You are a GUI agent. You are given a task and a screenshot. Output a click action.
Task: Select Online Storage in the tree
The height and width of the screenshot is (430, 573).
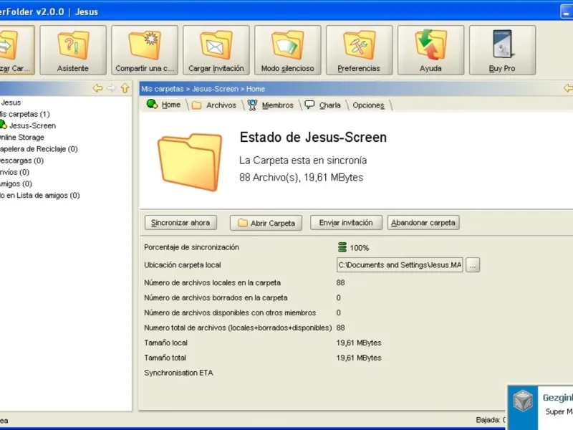click(21, 138)
